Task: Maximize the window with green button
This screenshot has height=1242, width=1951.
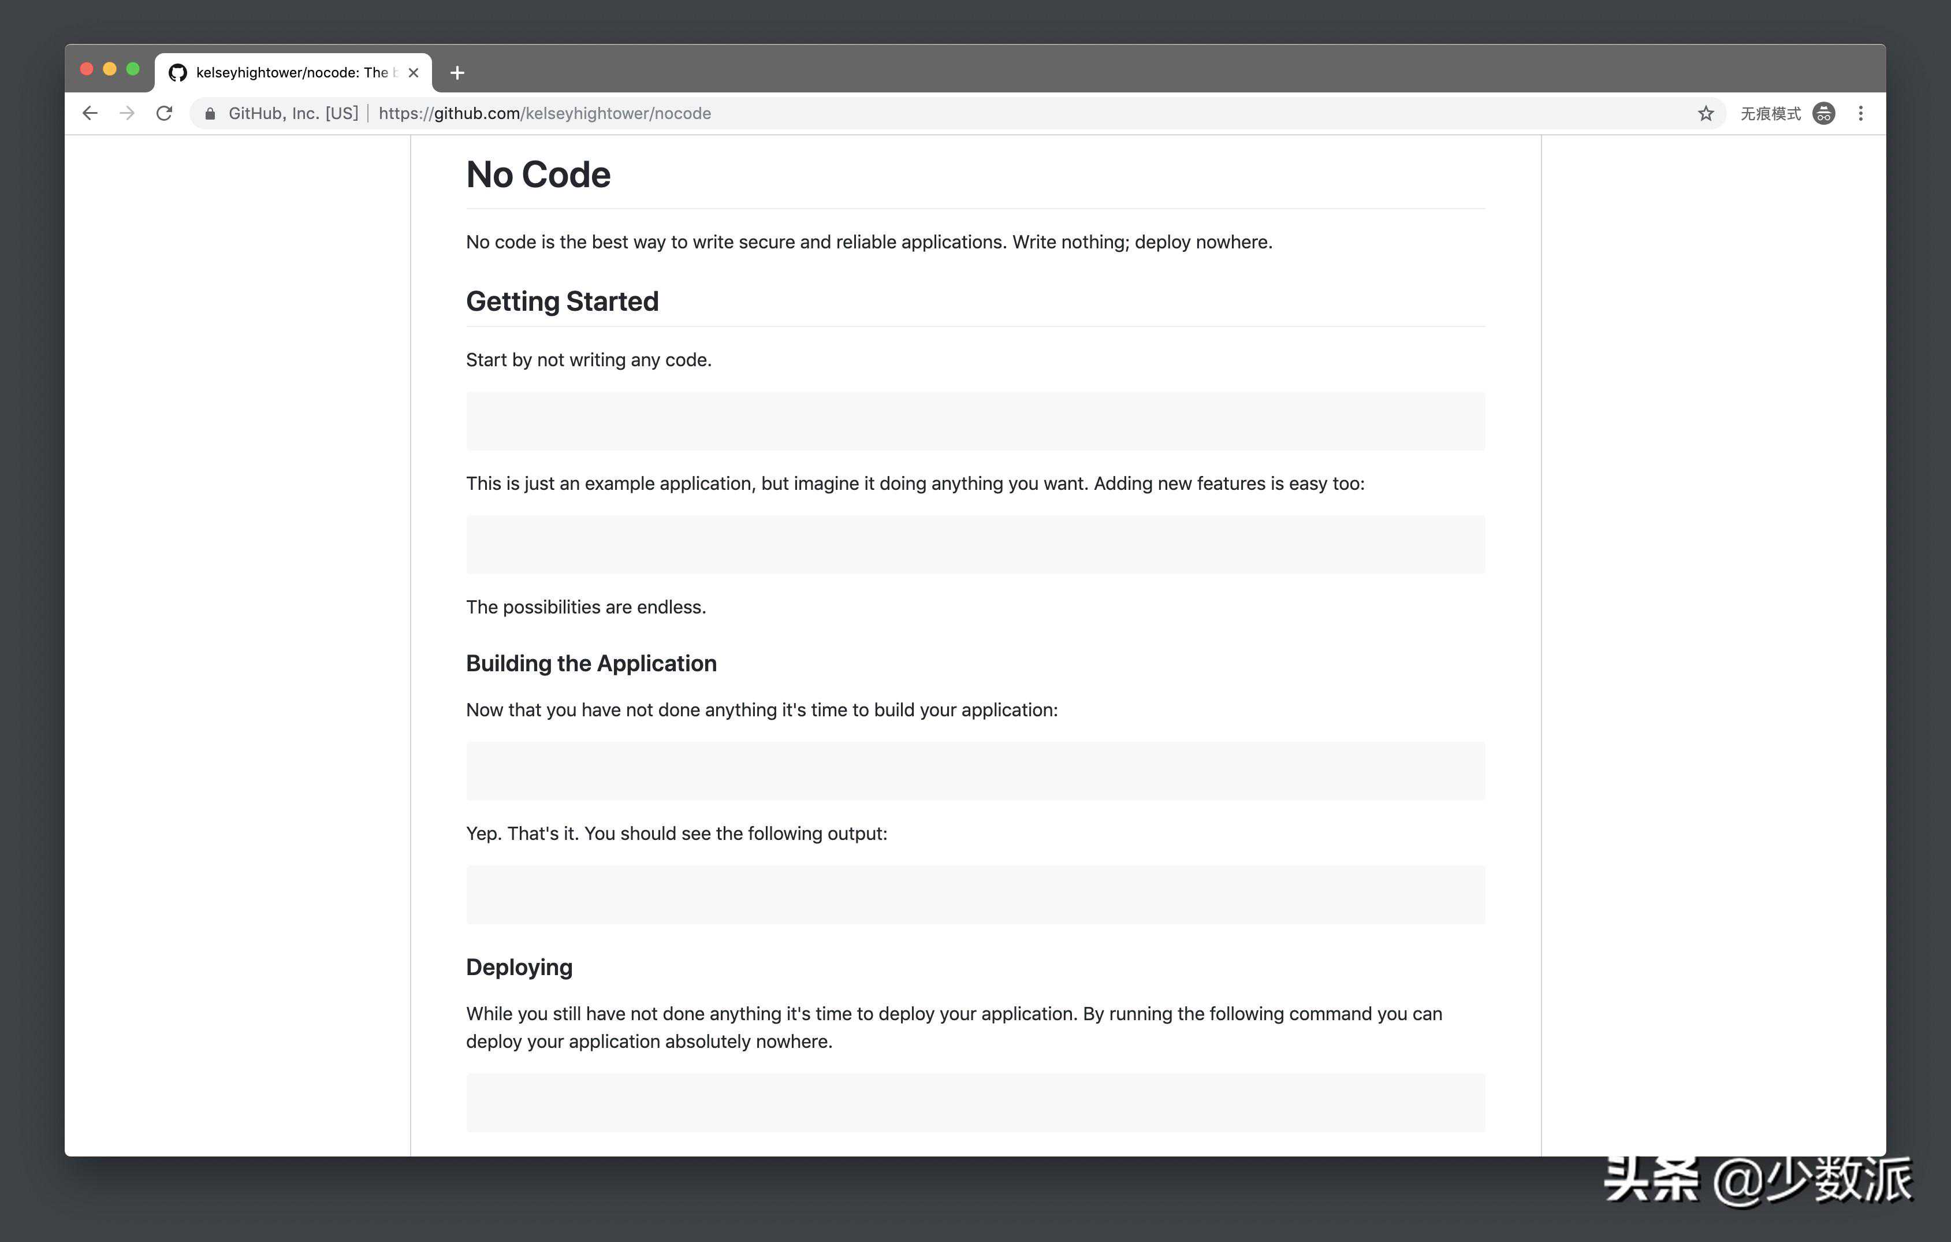Action: click(133, 69)
